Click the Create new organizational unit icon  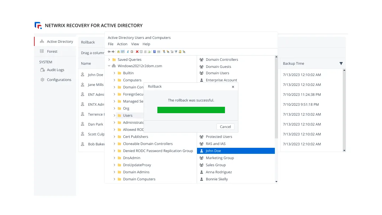tap(172, 52)
